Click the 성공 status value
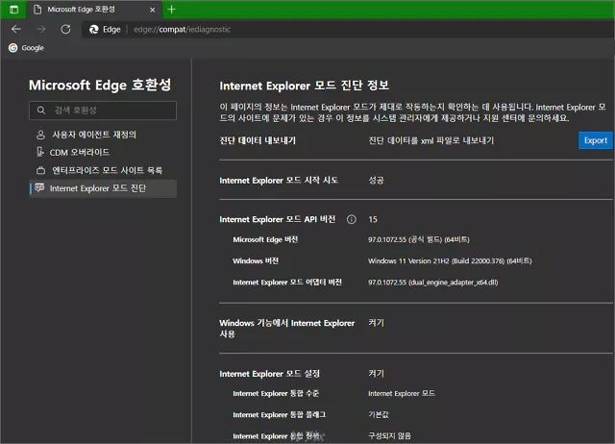 tap(376, 180)
